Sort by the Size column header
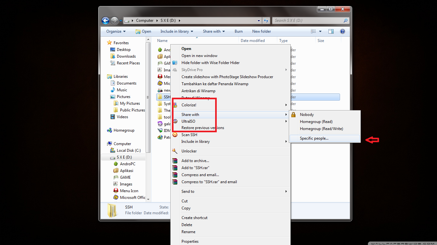The height and width of the screenshot is (245, 437). click(x=328, y=41)
